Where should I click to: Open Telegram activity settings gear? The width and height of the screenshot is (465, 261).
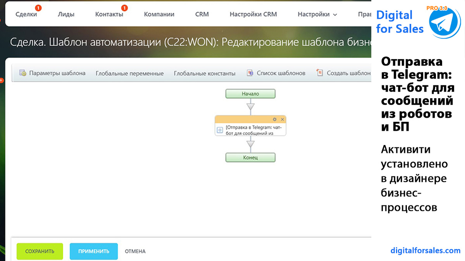[x=275, y=119]
